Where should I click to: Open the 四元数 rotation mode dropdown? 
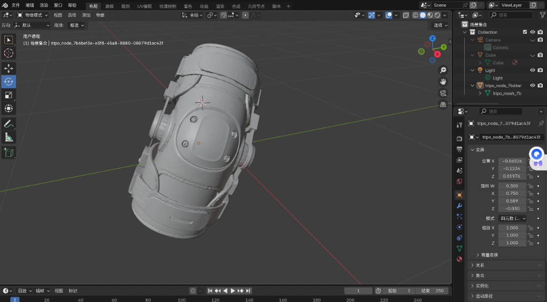coord(513,218)
